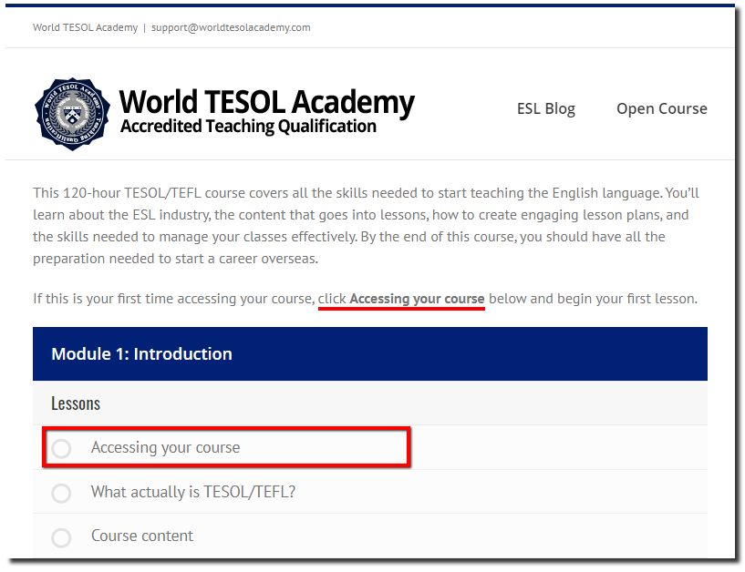The height and width of the screenshot is (572, 745).
Task: Click the Accredited Teaching Qualification tagline
Action: coord(248,127)
